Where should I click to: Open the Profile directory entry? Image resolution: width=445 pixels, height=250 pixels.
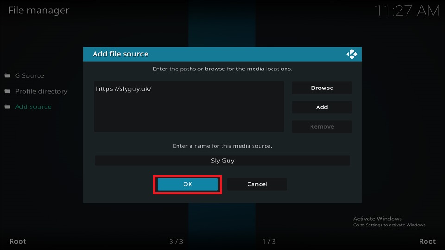tap(41, 91)
